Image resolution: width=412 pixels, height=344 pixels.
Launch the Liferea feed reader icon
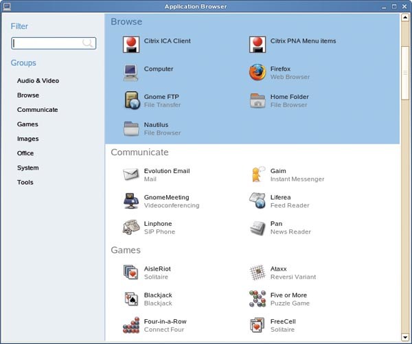[x=257, y=200]
